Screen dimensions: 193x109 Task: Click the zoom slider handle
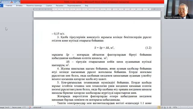click(x=188, y=107)
